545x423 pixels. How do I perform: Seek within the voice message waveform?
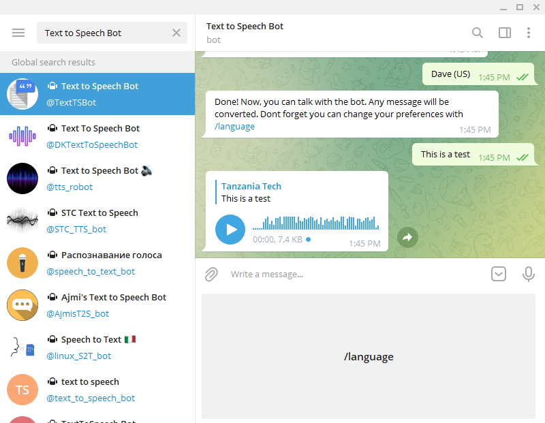315,223
